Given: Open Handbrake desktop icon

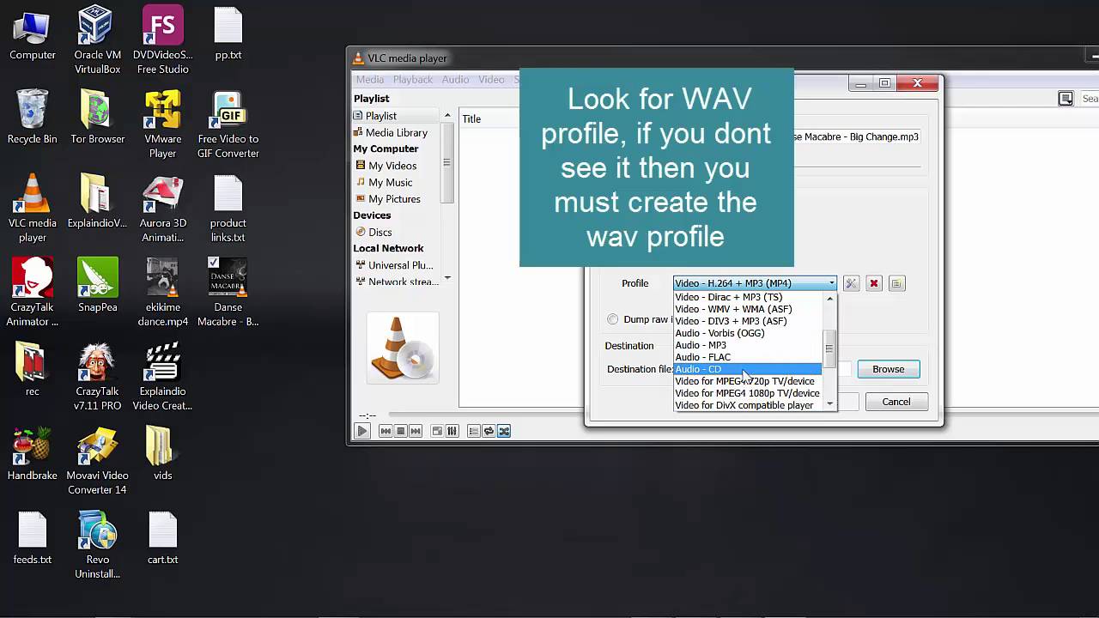Looking at the screenshot, I should pyautogui.click(x=32, y=454).
